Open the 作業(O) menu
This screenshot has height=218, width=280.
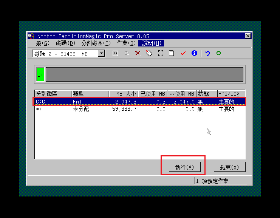(126, 43)
